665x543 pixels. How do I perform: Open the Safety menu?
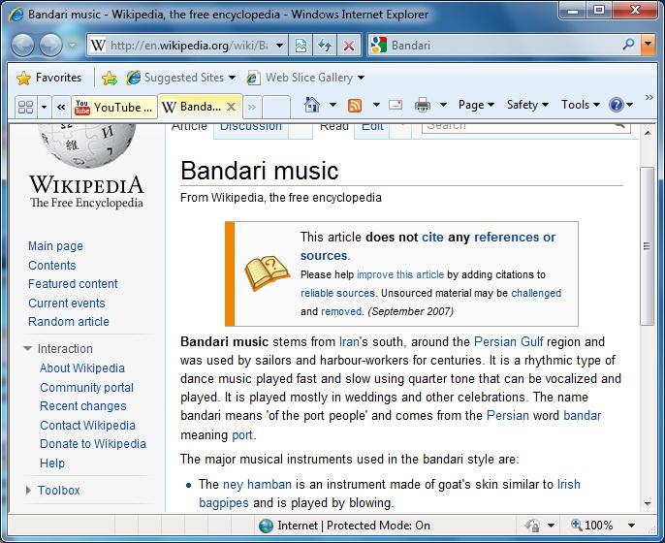coord(527,105)
